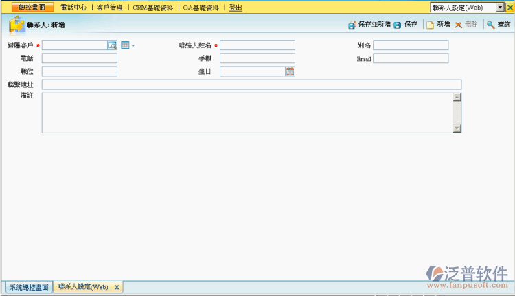Open the CRM基礎資料 menu
Screen dimensions: 515x296
[x=152, y=8]
